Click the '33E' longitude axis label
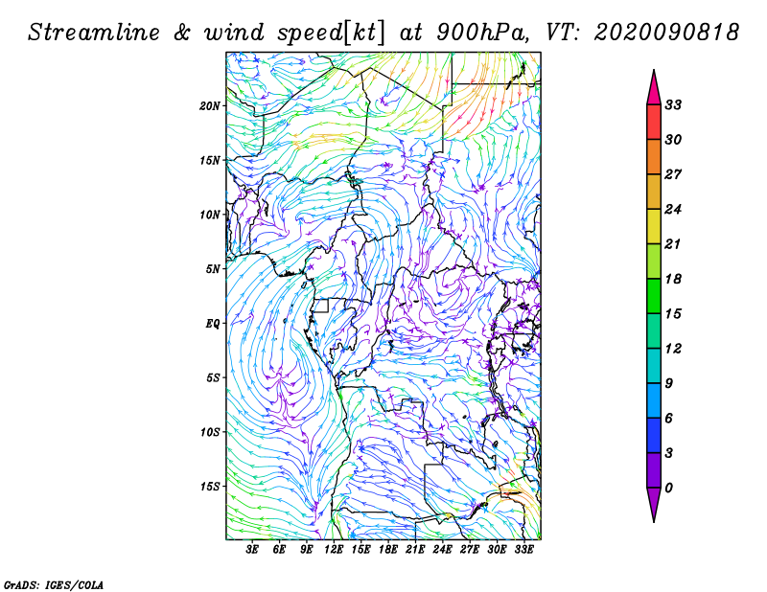 pos(523,550)
